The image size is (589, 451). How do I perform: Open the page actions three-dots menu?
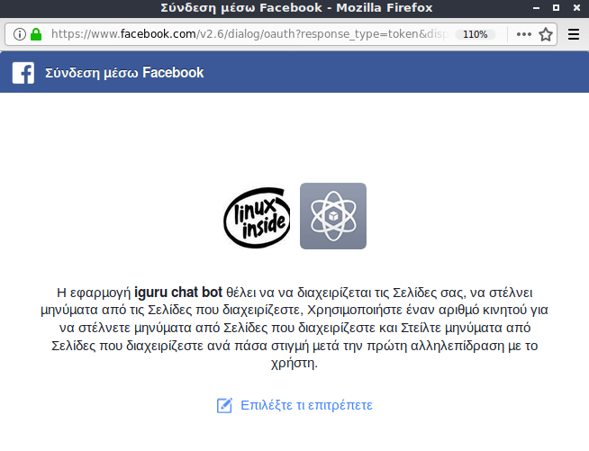tap(523, 34)
